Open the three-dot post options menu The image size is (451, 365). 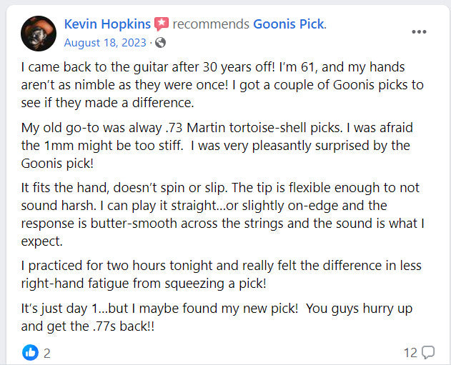[419, 31]
